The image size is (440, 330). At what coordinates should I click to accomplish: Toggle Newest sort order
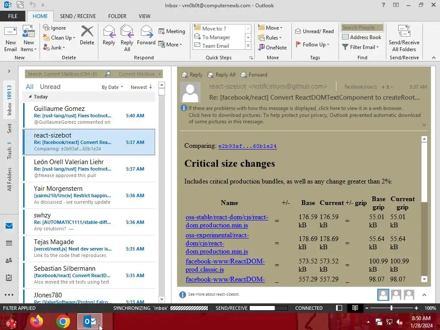(141, 87)
